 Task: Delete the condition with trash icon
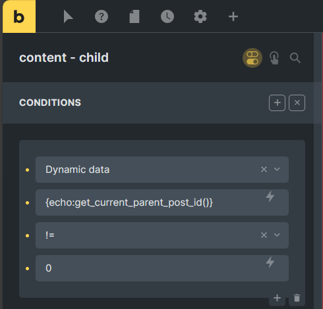pyautogui.click(x=297, y=298)
